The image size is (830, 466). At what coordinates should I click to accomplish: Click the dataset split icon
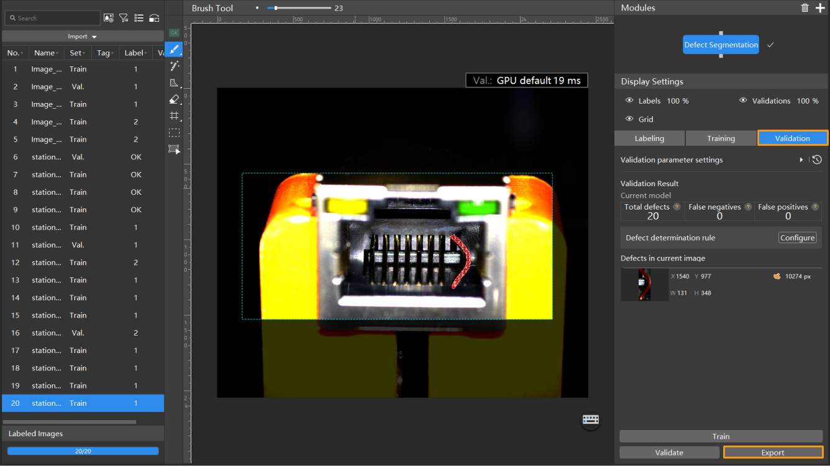point(154,18)
